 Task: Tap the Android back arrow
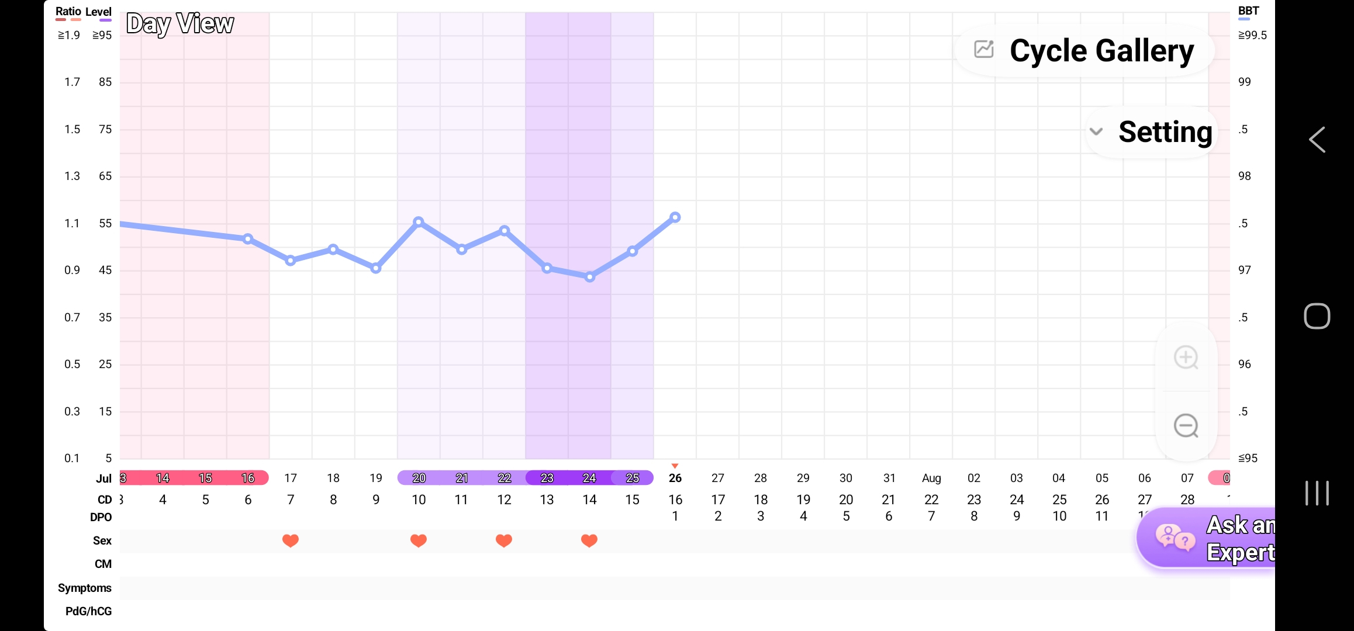(1317, 140)
